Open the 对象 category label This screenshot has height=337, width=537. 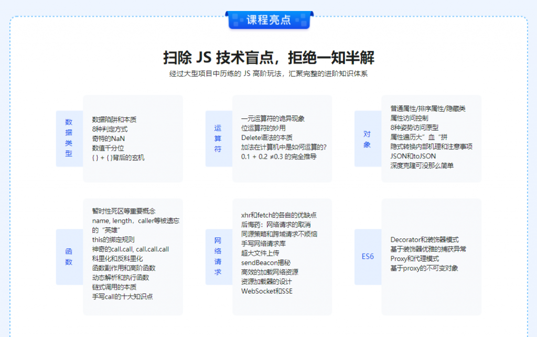367,138
